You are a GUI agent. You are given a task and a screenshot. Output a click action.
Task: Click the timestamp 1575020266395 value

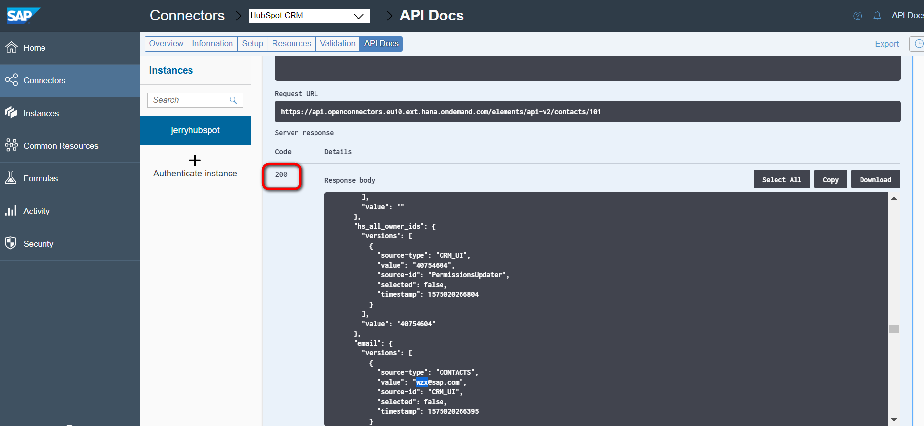pos(453,411)
